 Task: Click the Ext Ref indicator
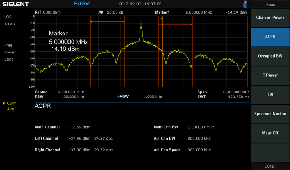click(82, 4)
